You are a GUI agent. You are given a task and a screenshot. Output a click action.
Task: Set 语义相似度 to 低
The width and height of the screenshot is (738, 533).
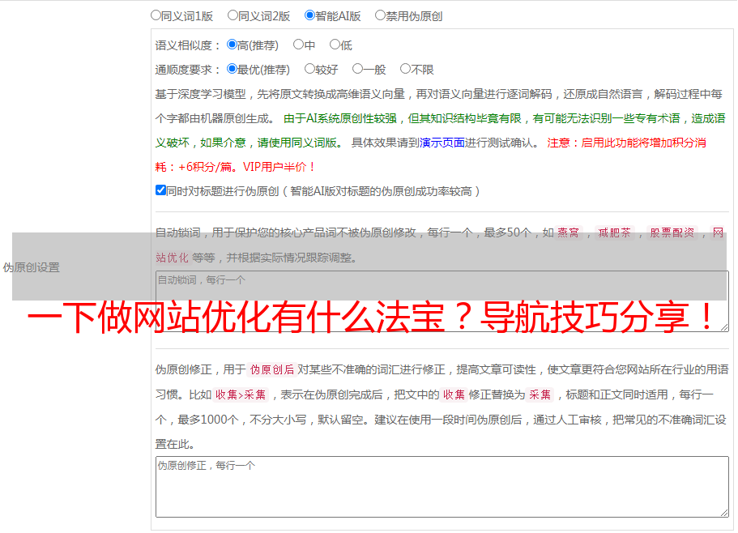335,45
